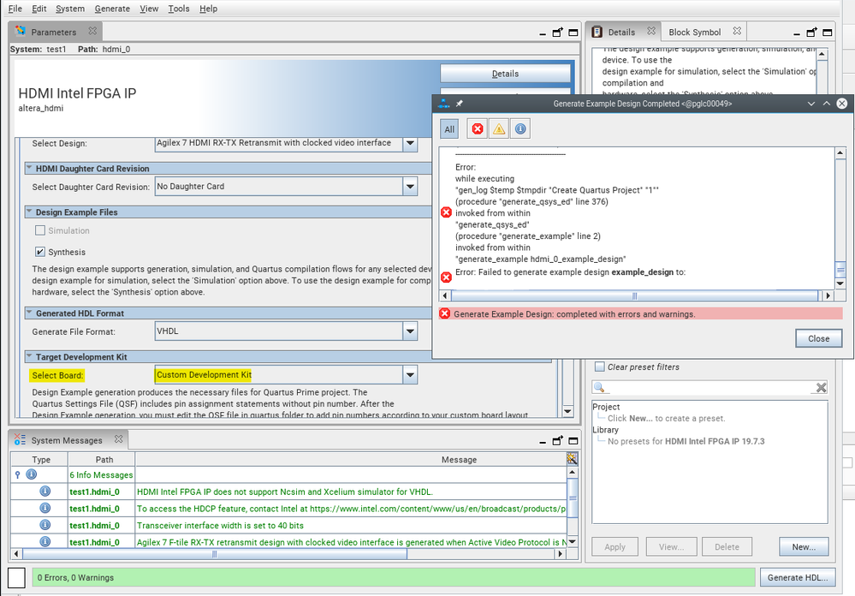Click the Details button in Parameters
855x596 pixels.
[x=505, y=74]
